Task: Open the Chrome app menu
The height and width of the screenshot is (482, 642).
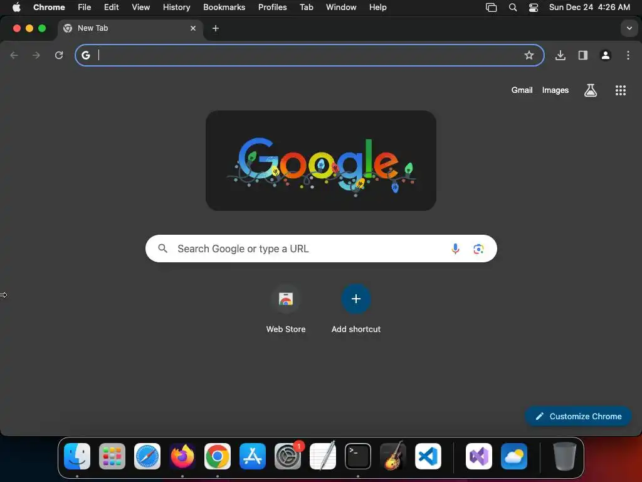Action: coord(49,8)
